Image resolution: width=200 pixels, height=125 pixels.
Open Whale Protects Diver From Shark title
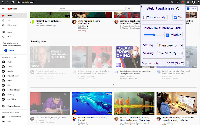click(x=92, y=119)
